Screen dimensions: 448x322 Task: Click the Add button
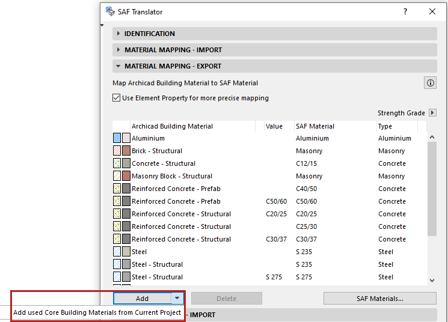tap(142, 299)
